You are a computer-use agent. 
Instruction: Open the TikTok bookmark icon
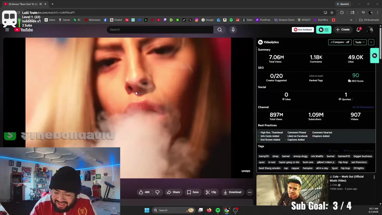(x=184, y=20)
